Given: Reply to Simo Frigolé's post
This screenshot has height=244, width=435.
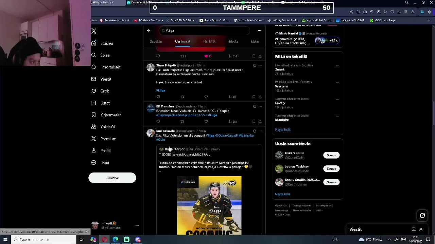Looking at the screenshot, I should click(158, 97).
